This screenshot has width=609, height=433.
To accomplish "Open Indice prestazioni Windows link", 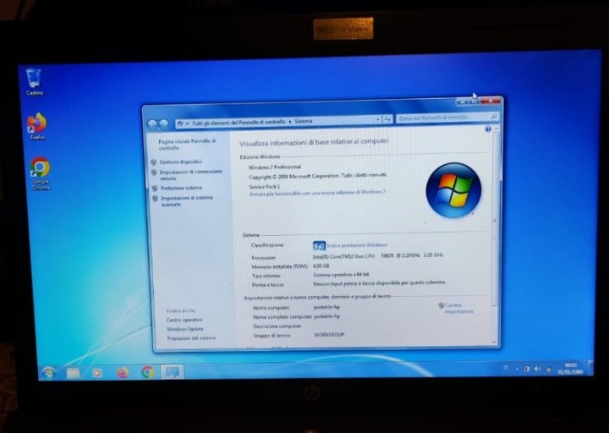I will [357, 245].
